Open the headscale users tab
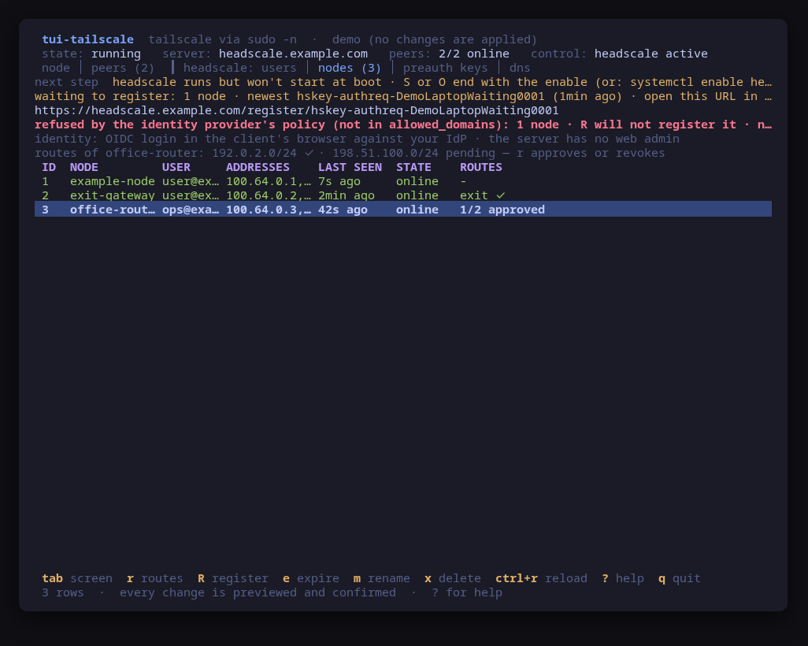 tap(239, 68)
